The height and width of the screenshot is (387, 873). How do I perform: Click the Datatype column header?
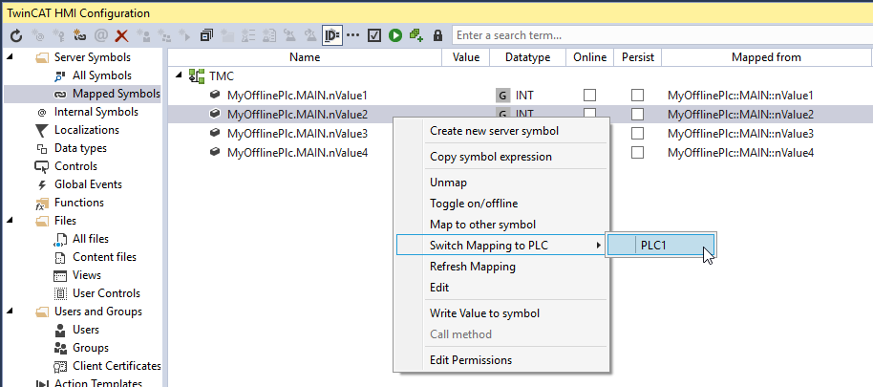tap(528, 57)
